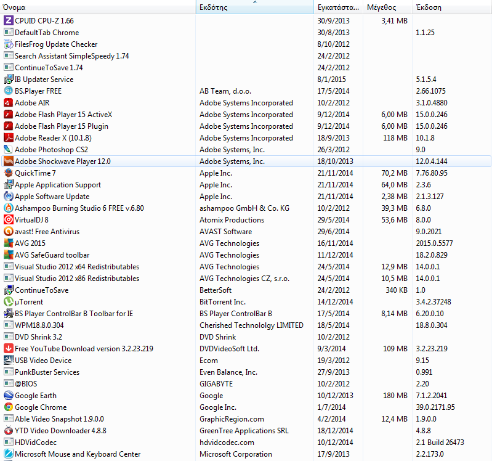Click the VirtualDJ 8 icon

(9, 220)
